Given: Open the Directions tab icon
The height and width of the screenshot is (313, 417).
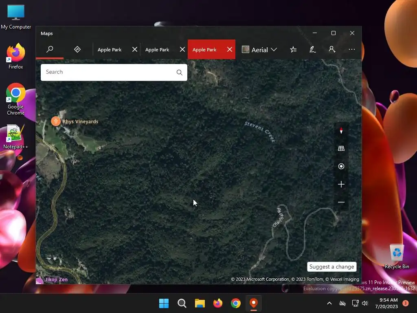Looking at the screenshot, I should [x=77, y=49].
